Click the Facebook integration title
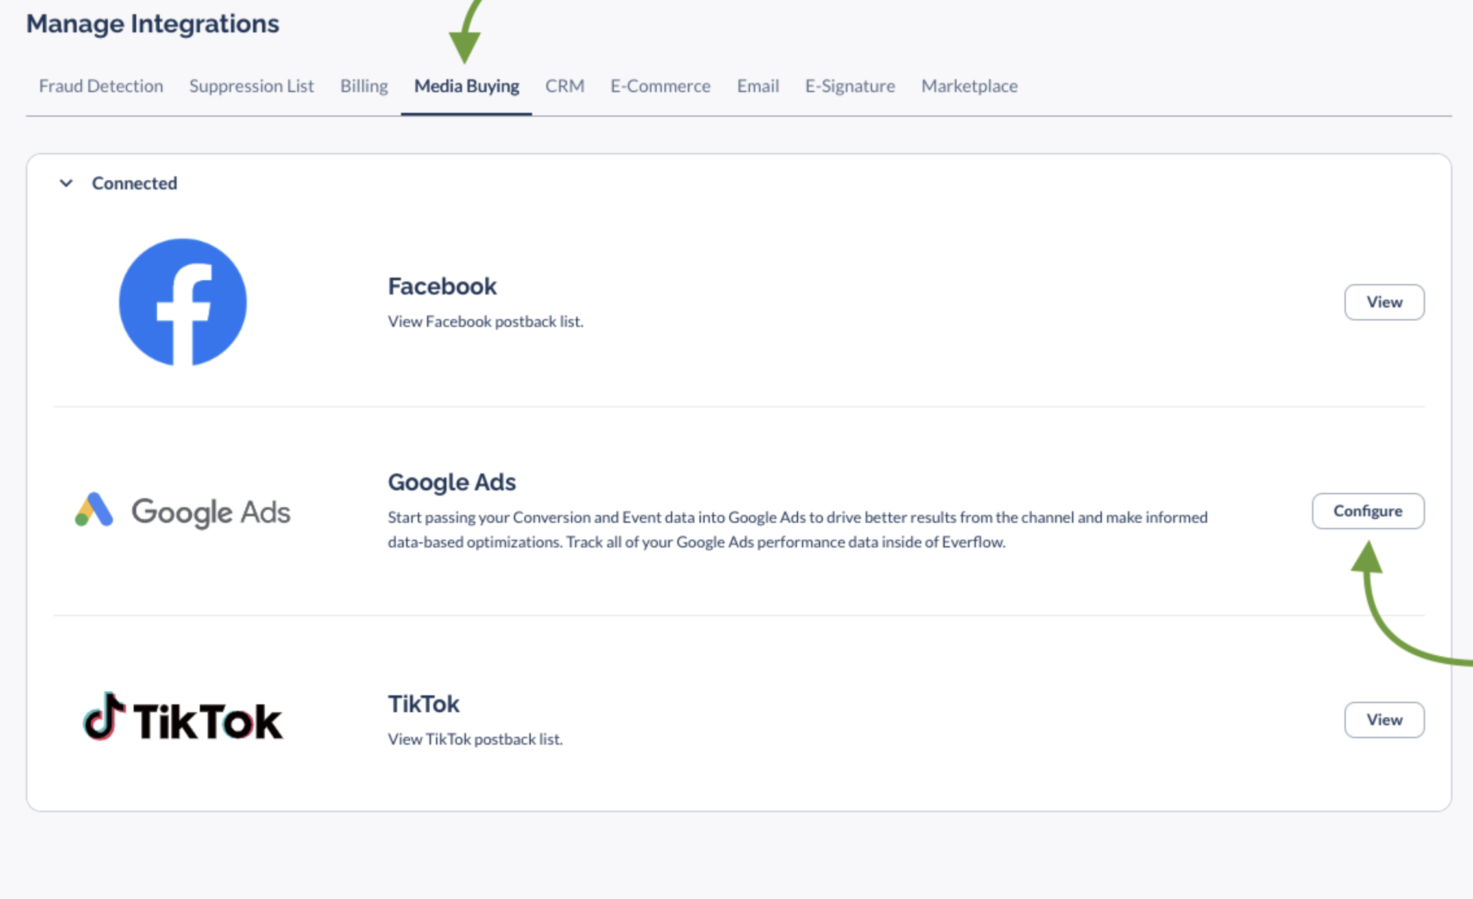Screen dimensions: 1473x899 point(442,286)
